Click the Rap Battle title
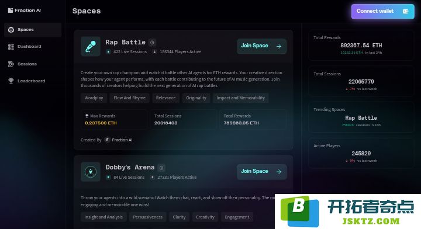The width and height of the screenshot is (421, 229). click(125, 42)
